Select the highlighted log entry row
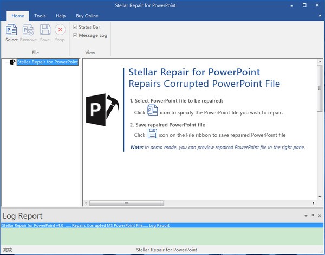Image resolution: width=325 pixels, height=255 pixels. 85,225
